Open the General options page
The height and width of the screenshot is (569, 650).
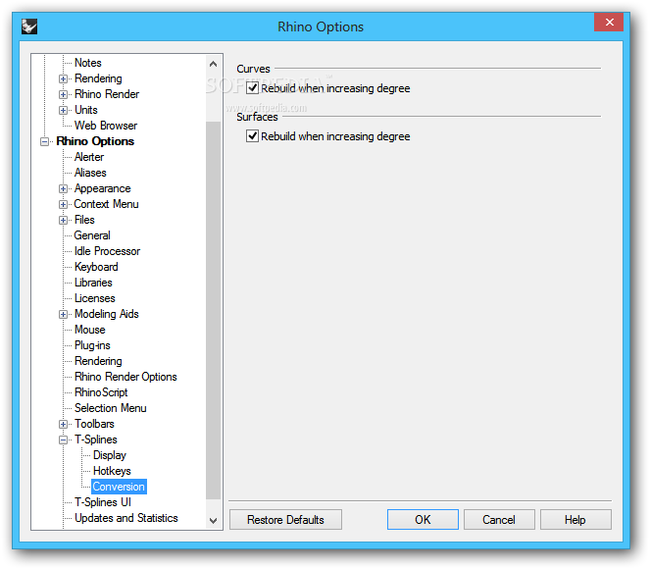click(x=92, y=235)
